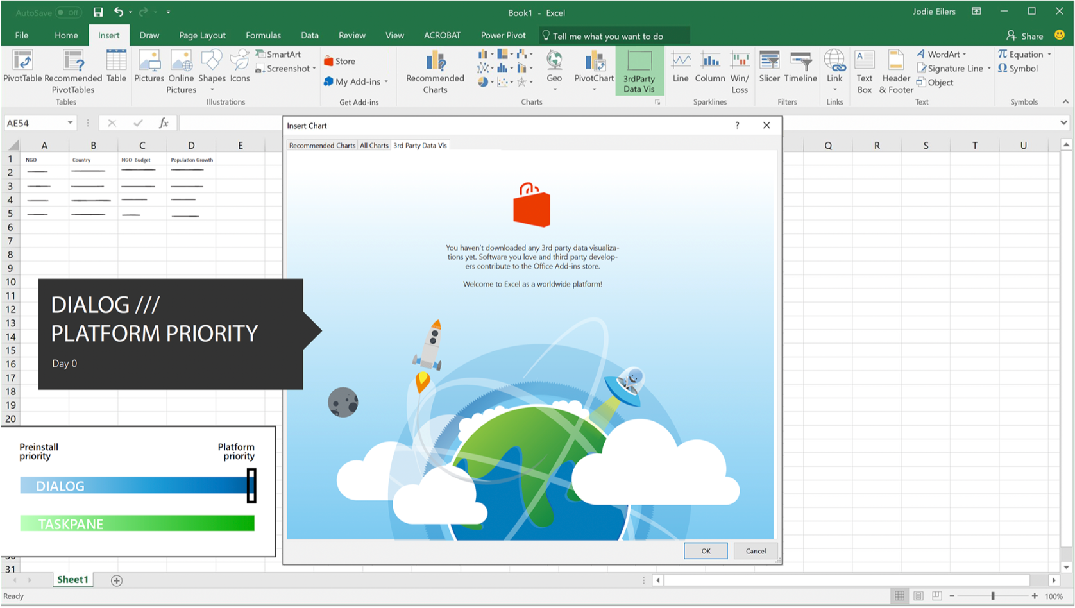Click the column A header
This screenshot has width=1075, height=608.
pyautogui.click(x=44, y=146)
